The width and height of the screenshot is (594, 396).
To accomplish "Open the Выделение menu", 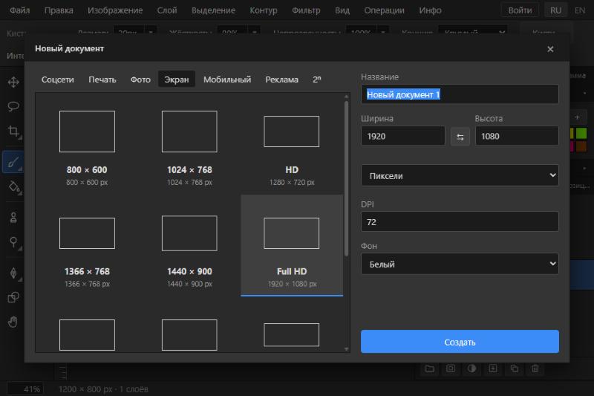I will 213,10.
